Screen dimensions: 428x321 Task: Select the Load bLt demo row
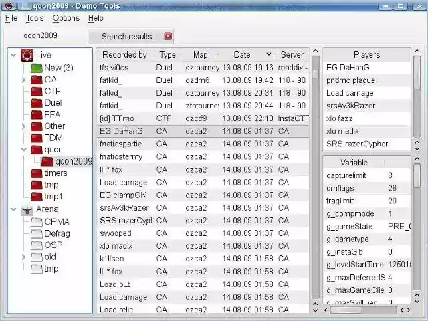(203, 284)
